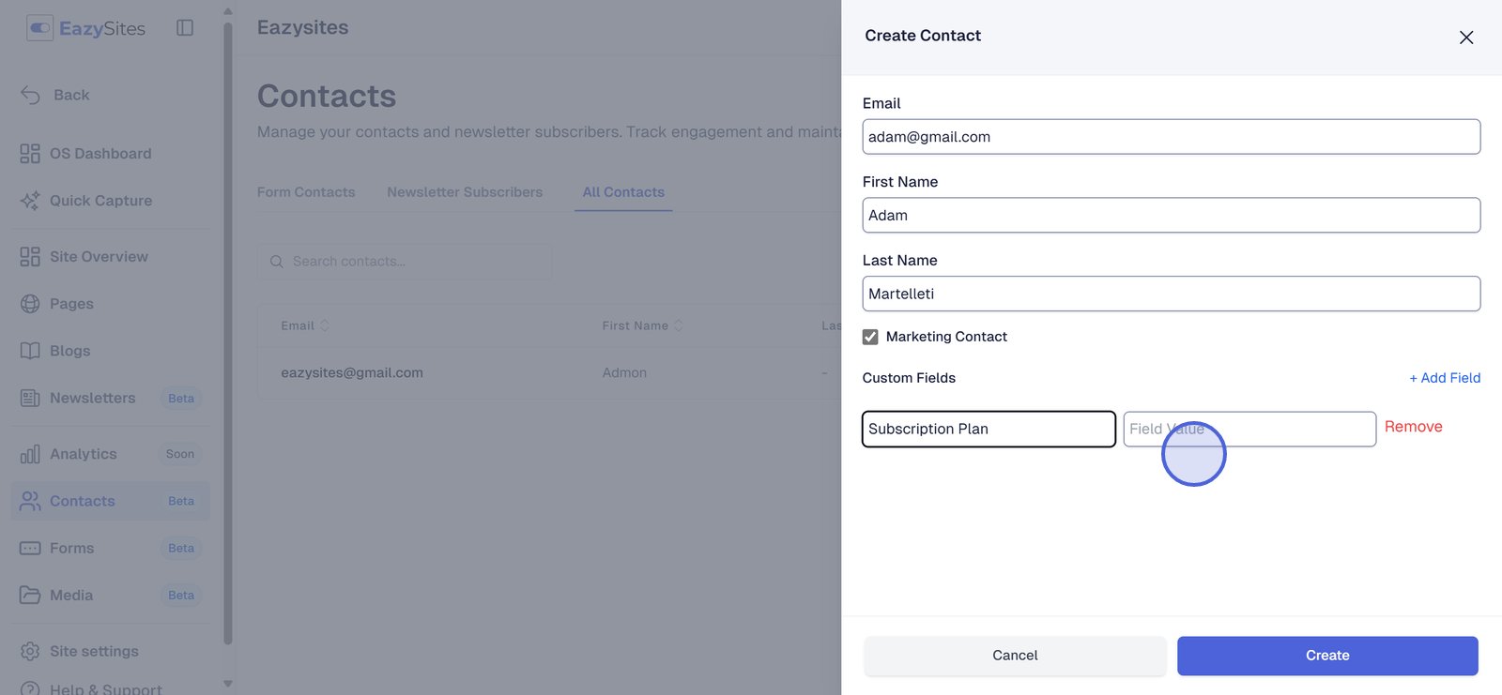Click the Back arrow icon
The height and width of the screenshot is (695, 1502).
pyautogui.click(x=31, y=95)
